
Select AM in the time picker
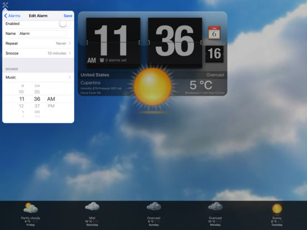point(51,99)
